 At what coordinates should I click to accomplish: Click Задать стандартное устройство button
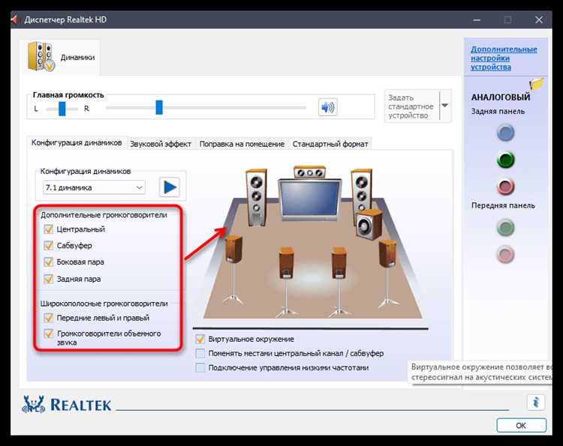[x=412, y=106]
